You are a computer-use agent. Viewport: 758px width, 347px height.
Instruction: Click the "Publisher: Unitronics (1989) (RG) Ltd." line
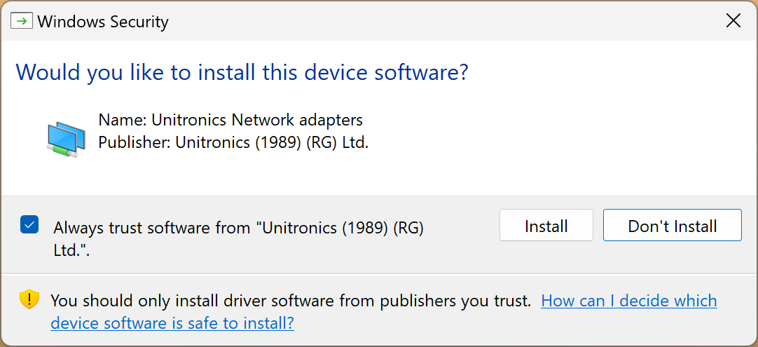[x=233, y=142]
